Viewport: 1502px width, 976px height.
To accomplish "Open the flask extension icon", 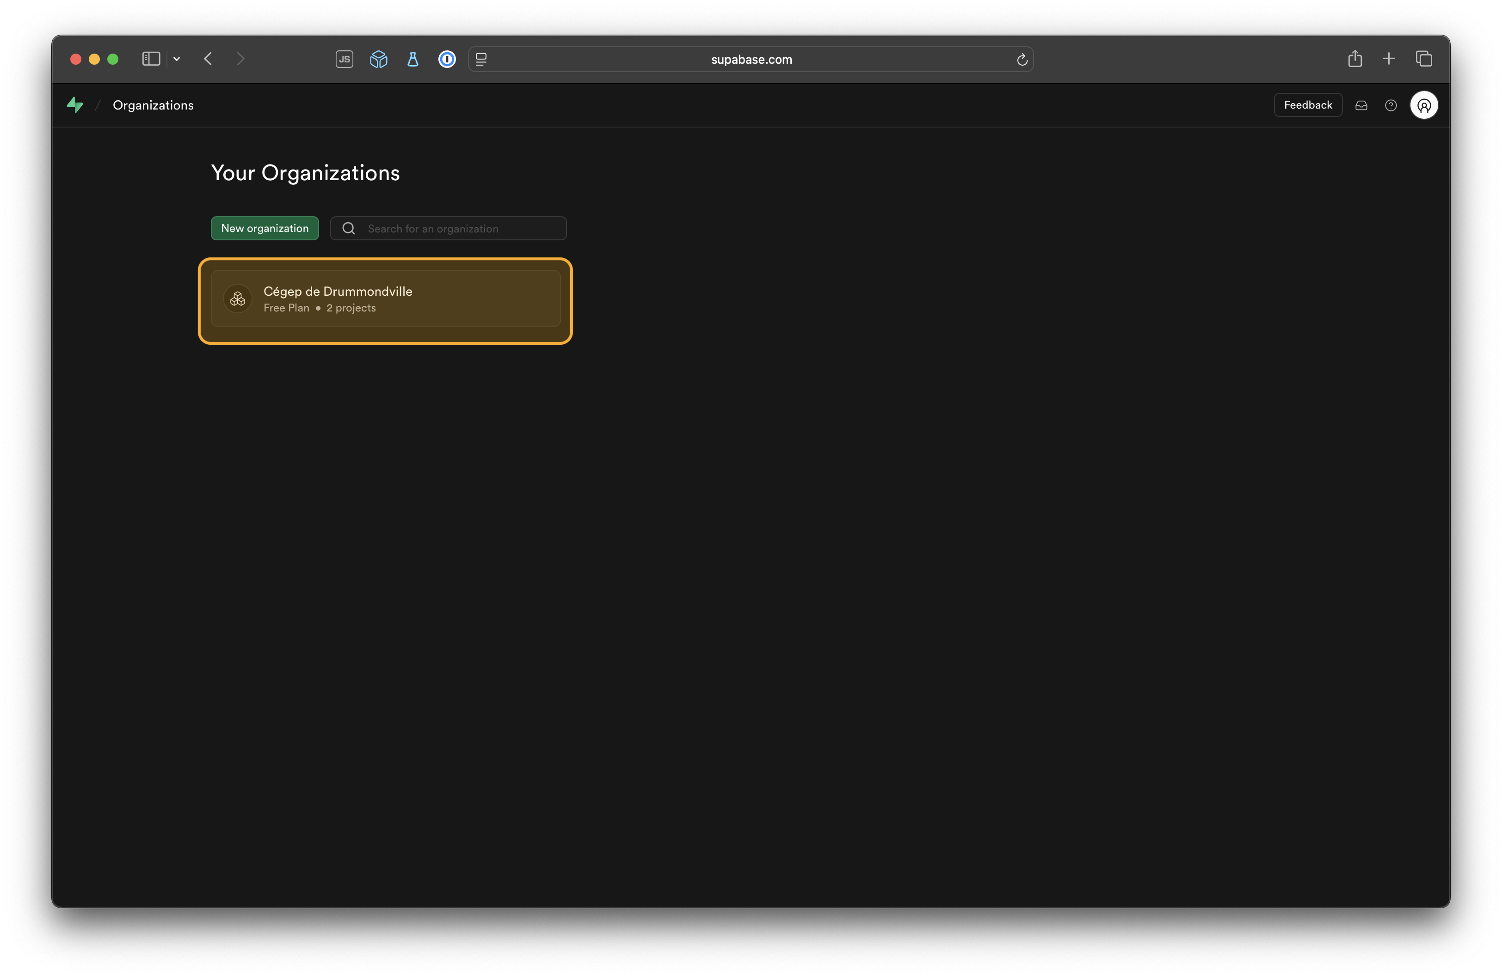I will tap(413, 59).
